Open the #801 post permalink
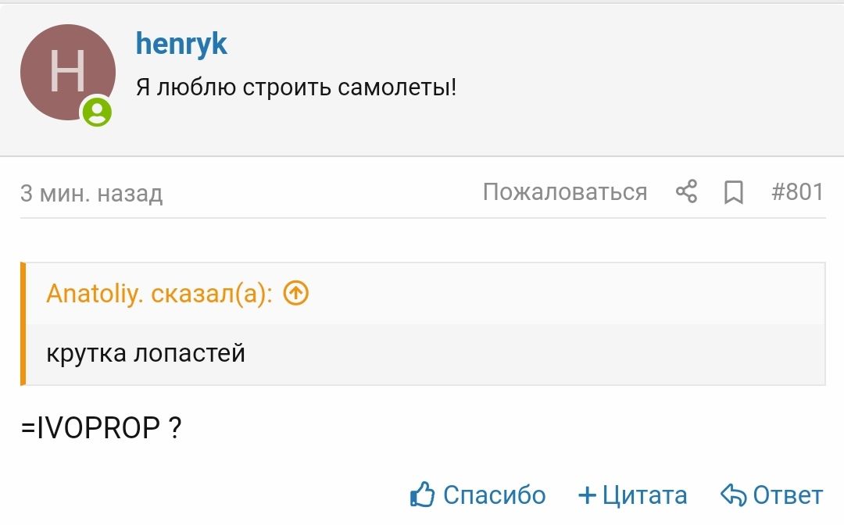Viewport: 844px width, 525px height. [x=797, y=191]
